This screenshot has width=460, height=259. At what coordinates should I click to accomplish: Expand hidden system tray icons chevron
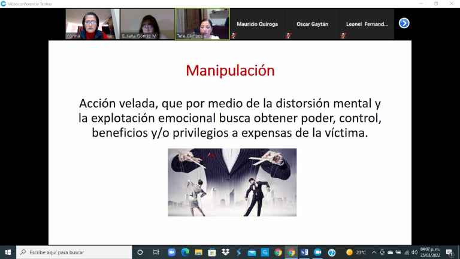click(x=374, y=252)
